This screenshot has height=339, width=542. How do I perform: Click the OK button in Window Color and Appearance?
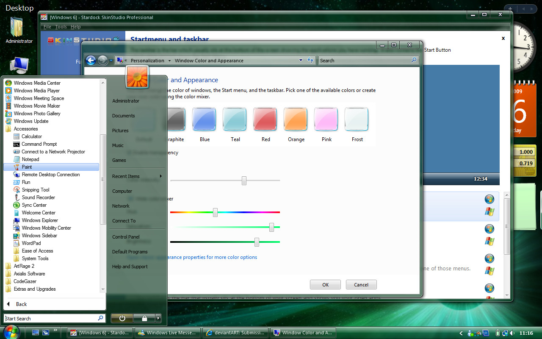pyautogui.click(x=325, y=284)
